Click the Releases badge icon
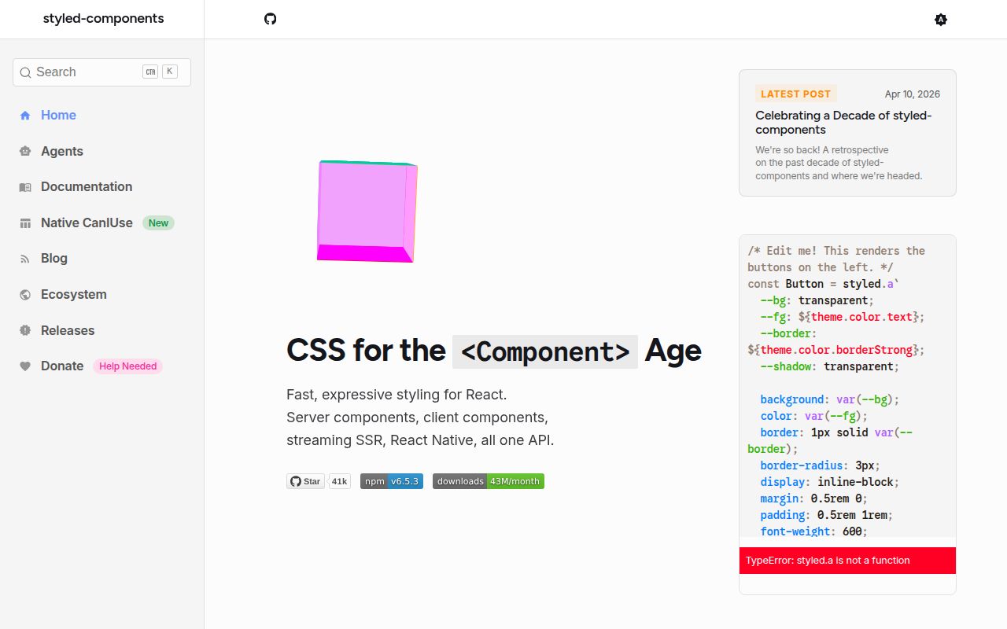The image size is (1007, 629). pos(25,331)
